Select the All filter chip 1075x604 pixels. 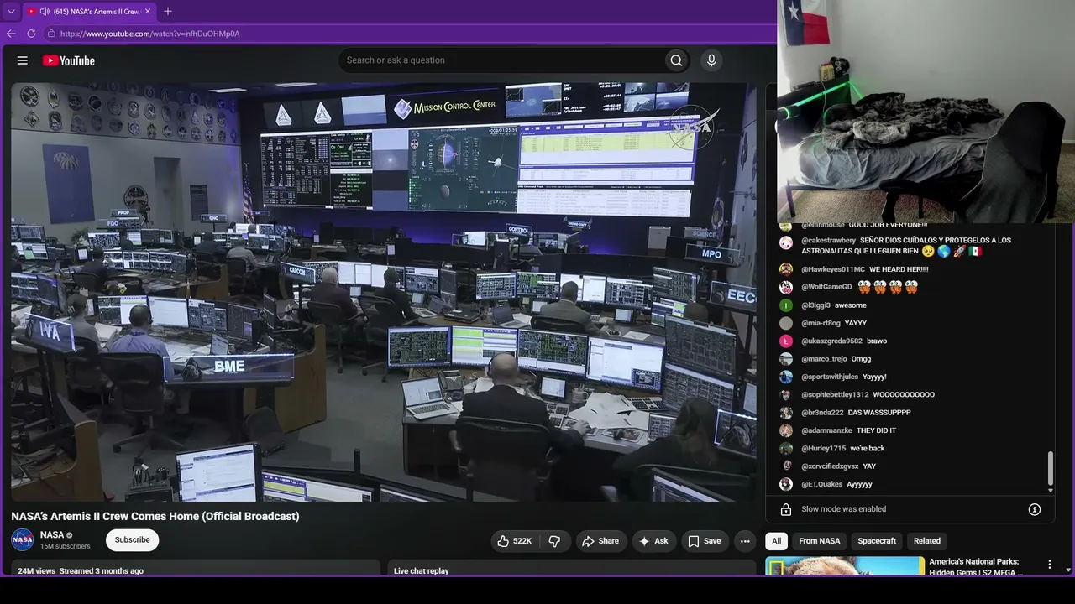click(777, 541)
